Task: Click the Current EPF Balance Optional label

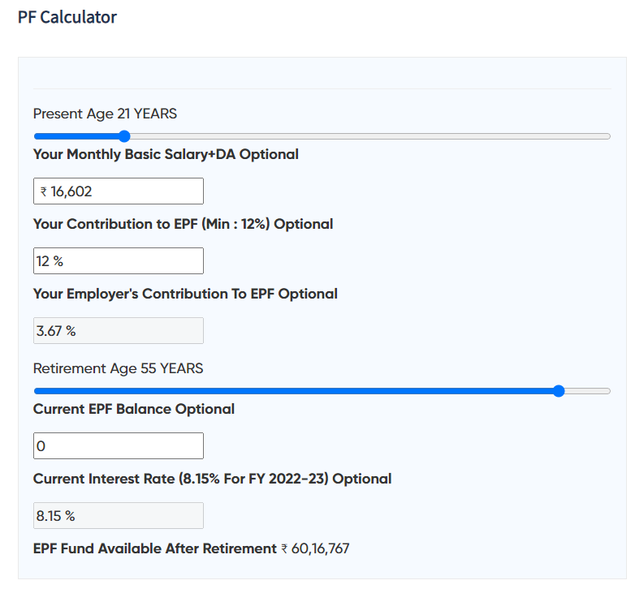Action: [x=134, y=409]
